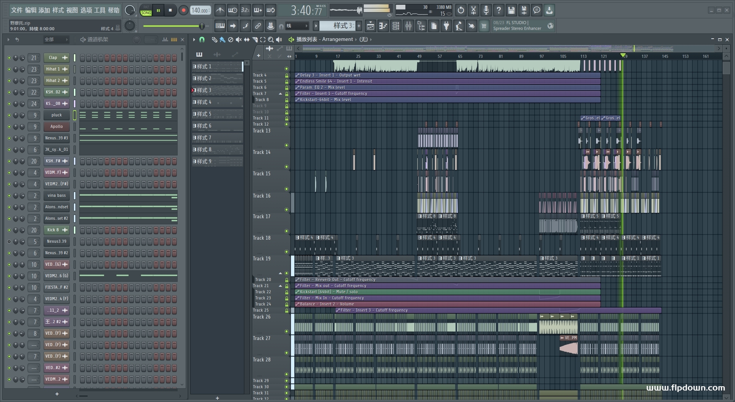Image resolution: width=735 pixels, height=402 pixels.
Task: Select the playlist zoom magnifier tool
Action: (x=271, y=39)
